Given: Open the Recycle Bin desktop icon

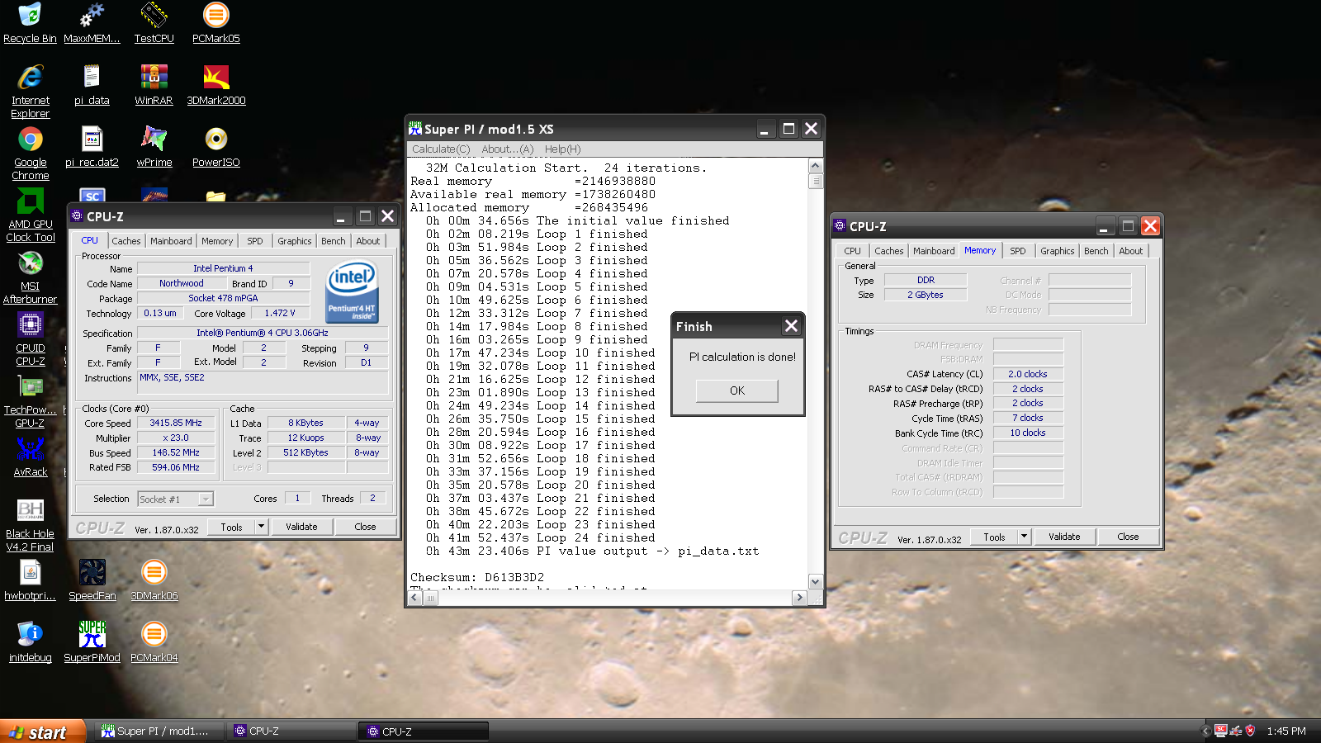Looking at the screenshot, I should pos(30,23).
